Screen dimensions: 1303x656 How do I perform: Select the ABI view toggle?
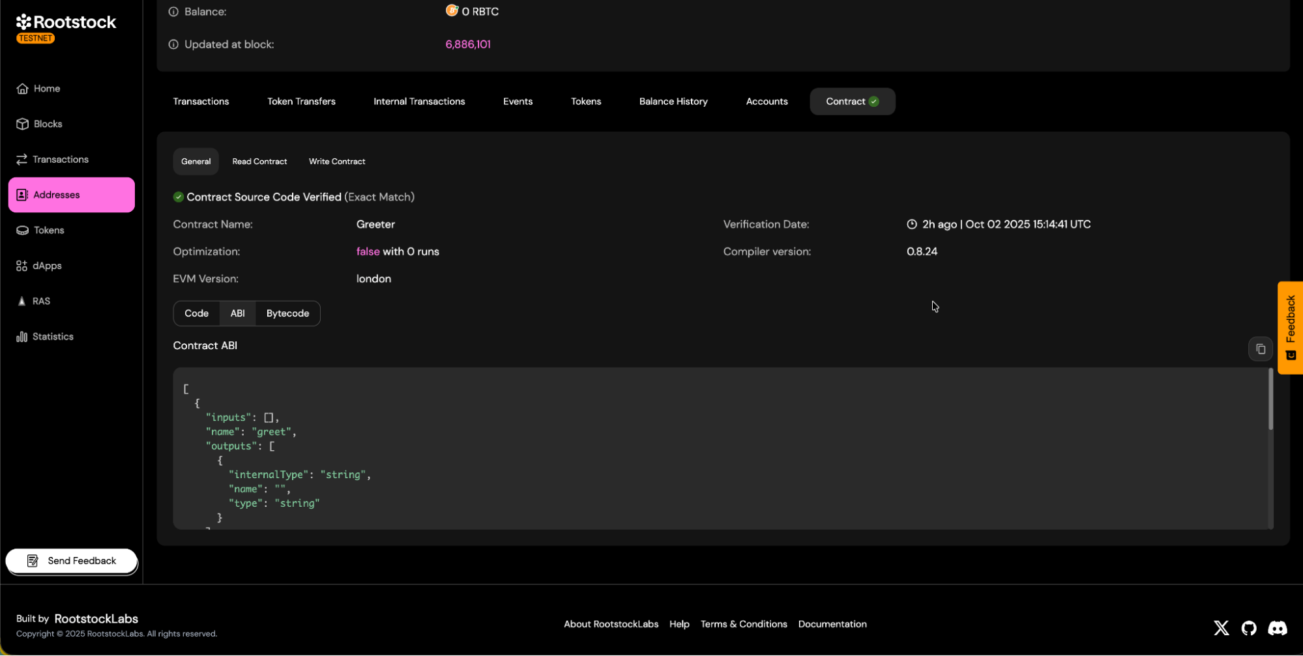click(237, 313)
